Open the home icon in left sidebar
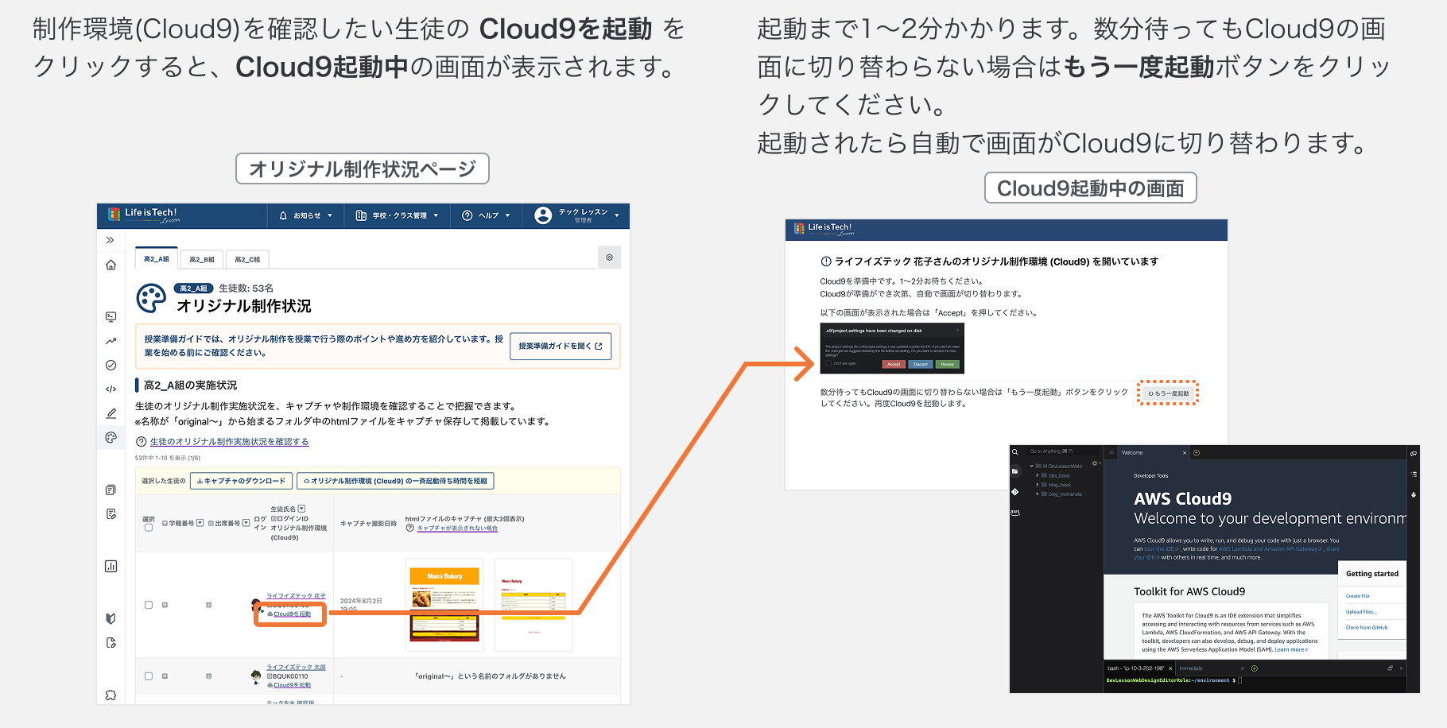The height and width of the screenshot is (728, 1447). [x=111, y=265]
